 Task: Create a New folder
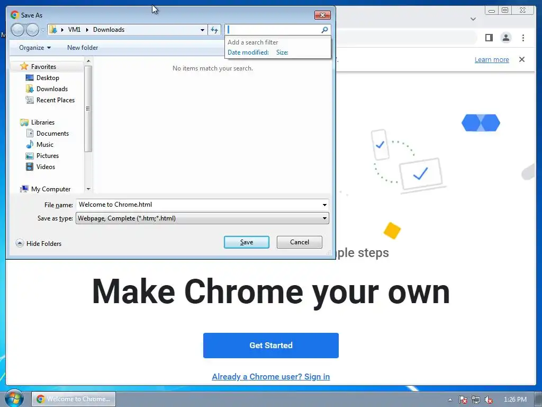tap(83, 47)
